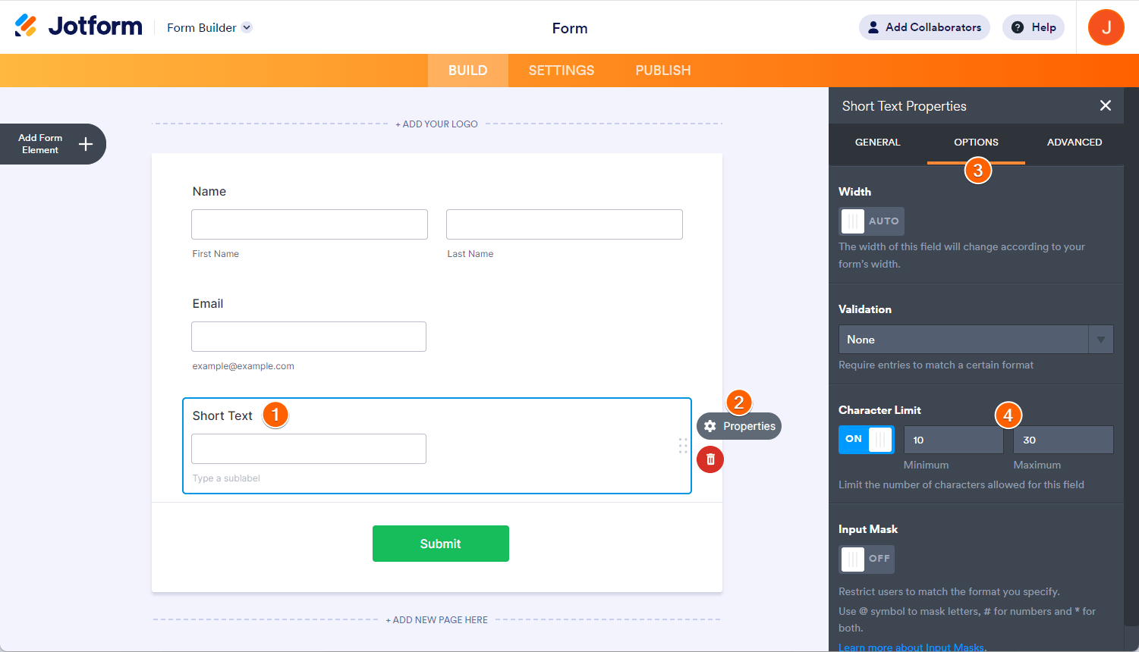Open the Validation None dropdown
Viewport: 1139px width, 652px height.
[976, 340]
